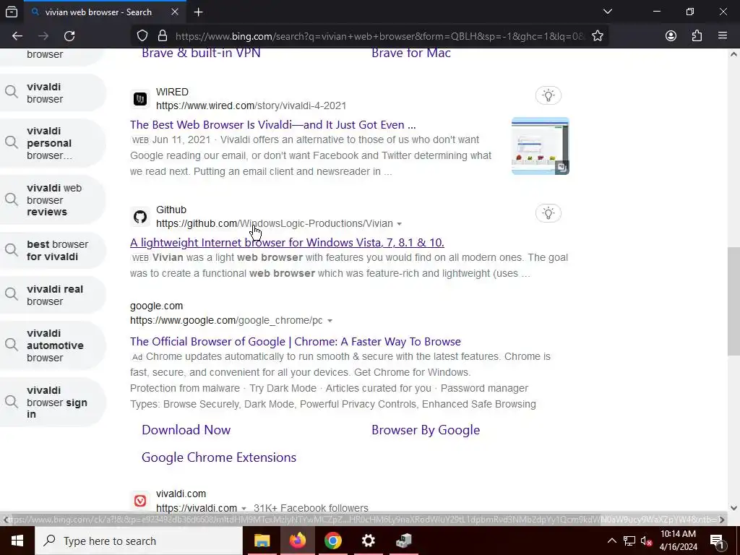Reload the current page
Screen dimensions: 740x555
(x=69, y=36)
